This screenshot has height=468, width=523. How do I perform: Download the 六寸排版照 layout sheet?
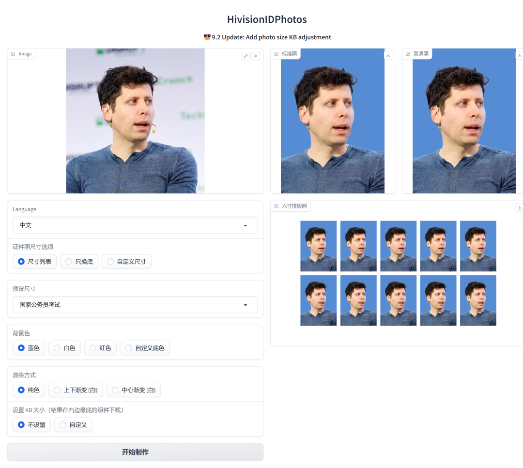coord(519,207)
